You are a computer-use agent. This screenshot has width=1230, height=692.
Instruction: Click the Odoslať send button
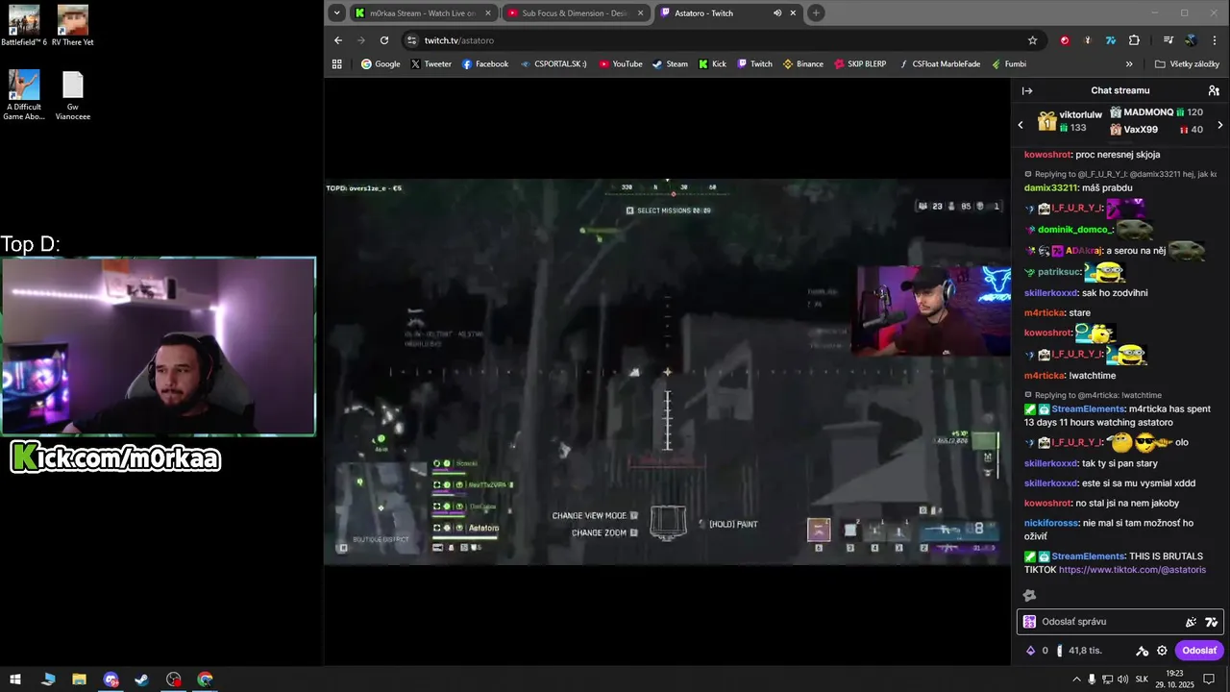1199,651
